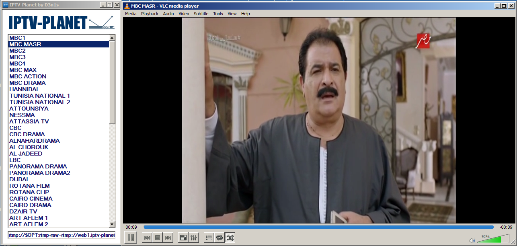Select ATTASSIA TV channel

pos(58,121)
